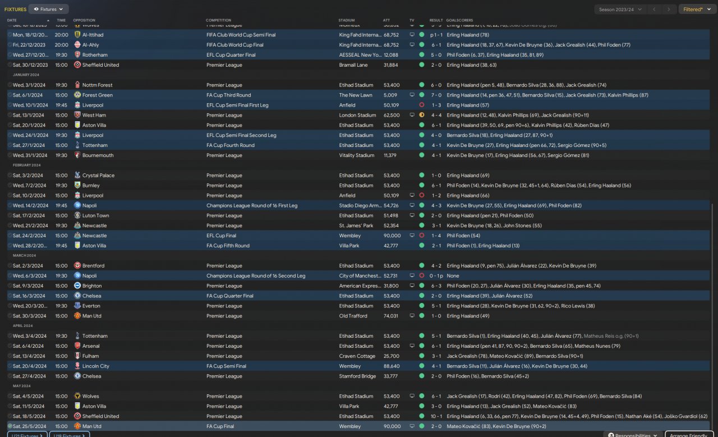Click the Brentford club badge
The image size is (718, 437).
point(77,266)
